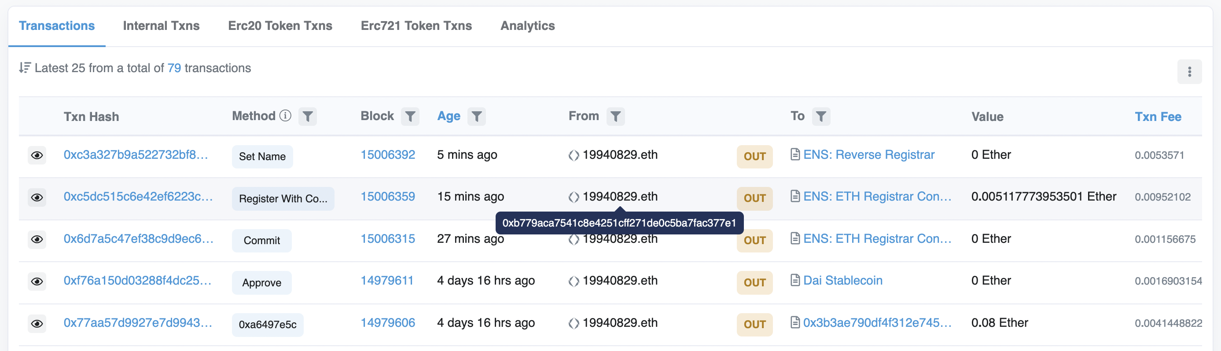The image size is (1221, 351).
Task: Open block 15006392 link
Action: 387,155
